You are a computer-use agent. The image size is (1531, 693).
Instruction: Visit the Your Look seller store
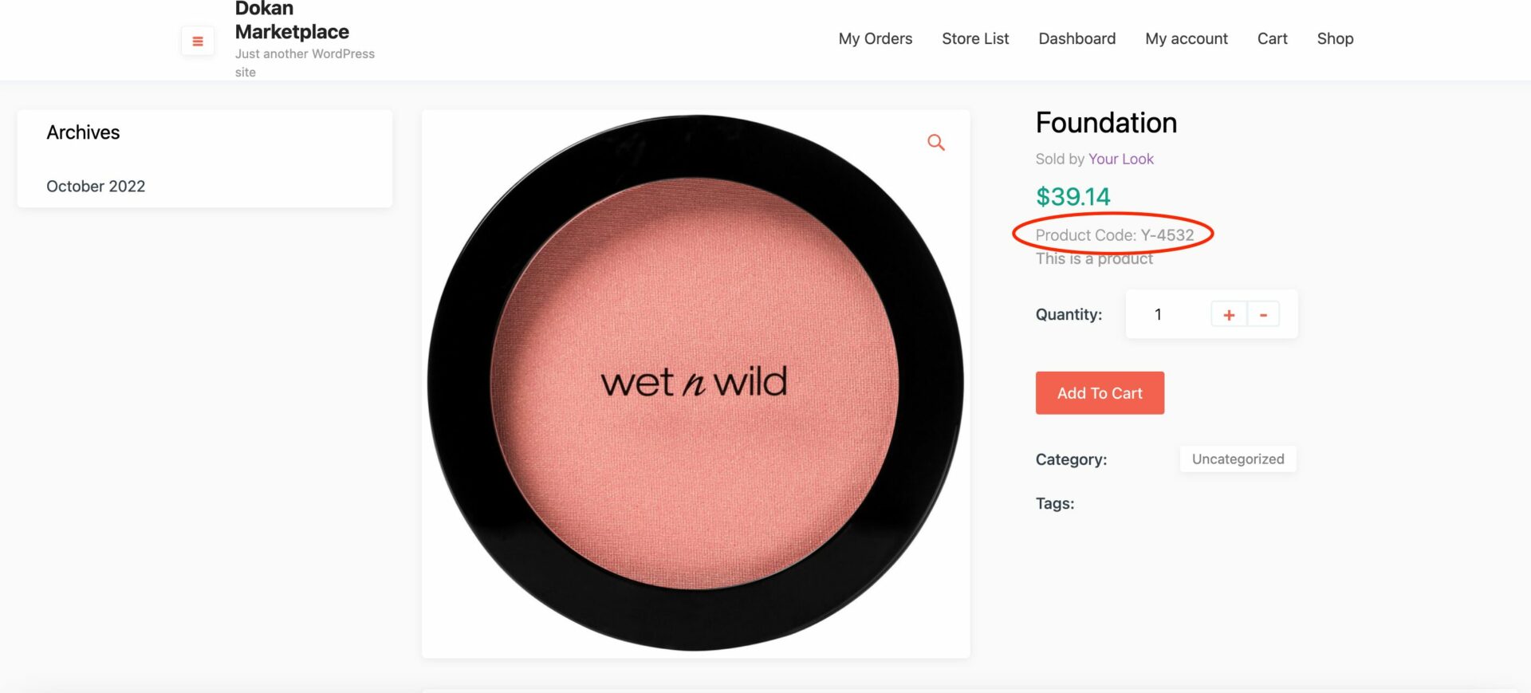[1121, 159]
